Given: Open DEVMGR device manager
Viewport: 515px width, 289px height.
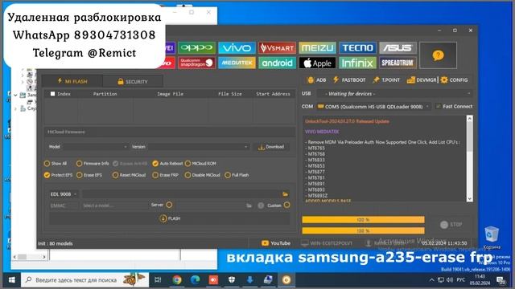Looking at the screenshot, I should click(422, 80).
